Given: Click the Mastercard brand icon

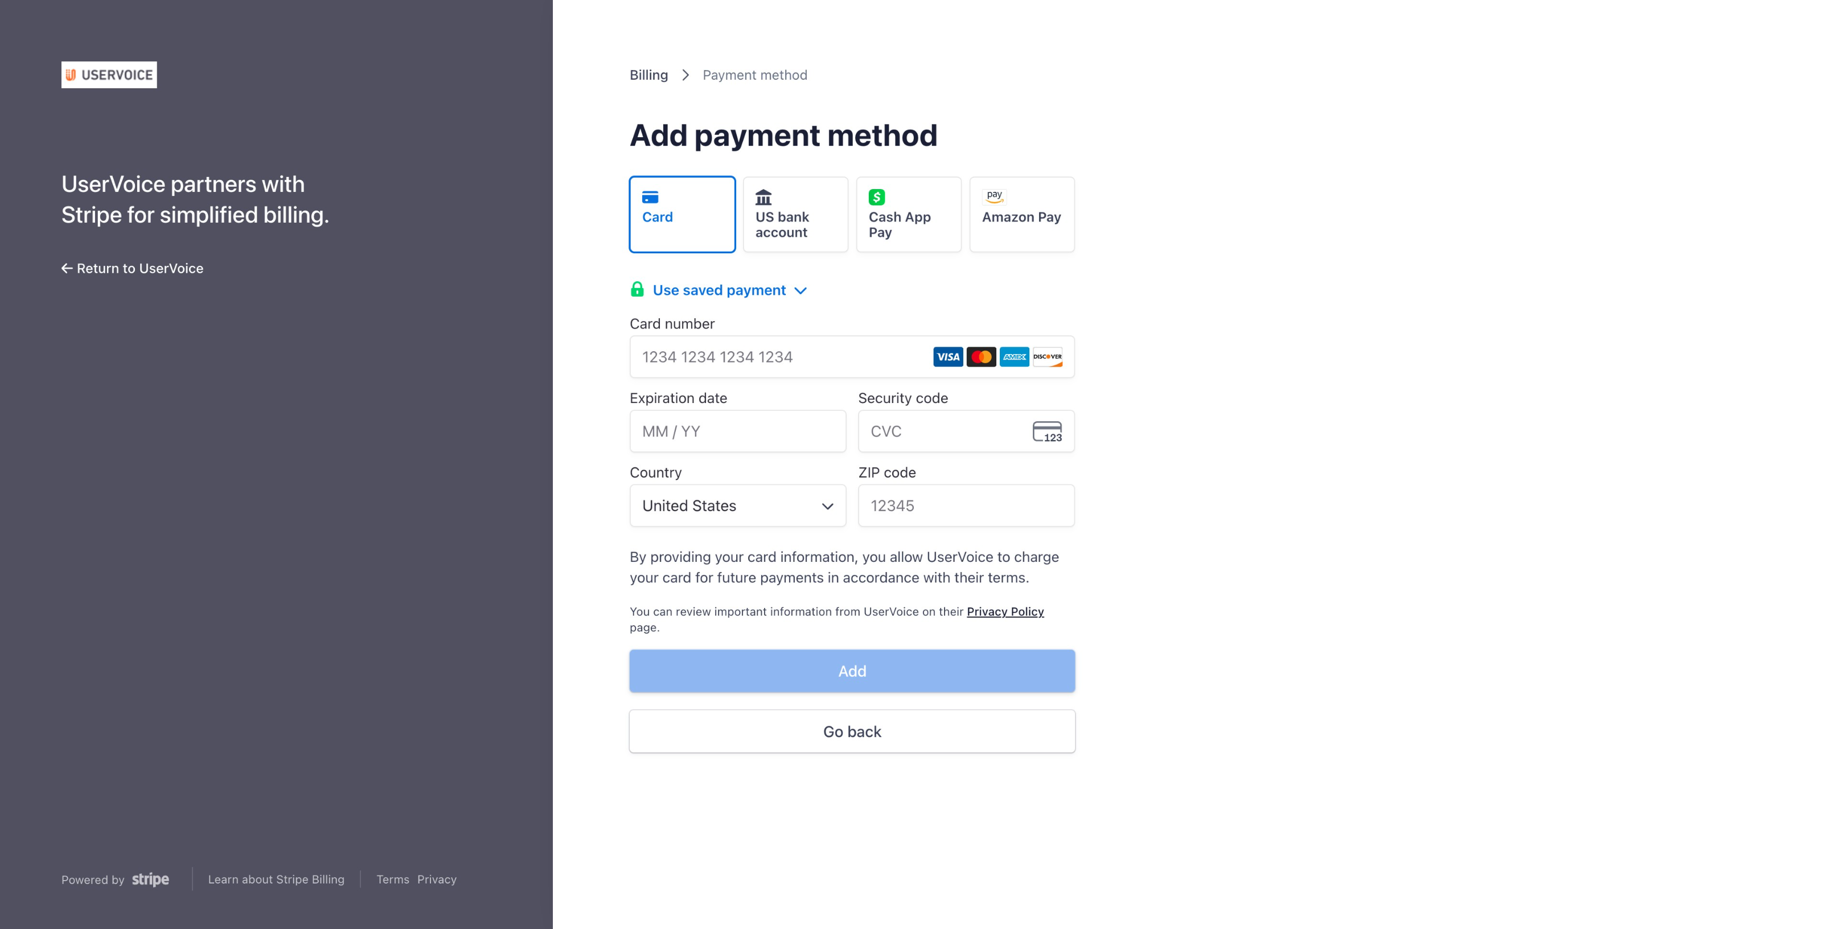Looking at the screenshot, I should [x=981, y=357].
